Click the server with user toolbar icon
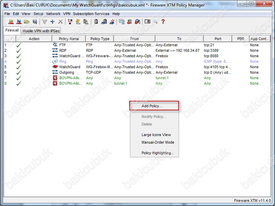Viewport: 275px width, 206px height. [86, 22]
